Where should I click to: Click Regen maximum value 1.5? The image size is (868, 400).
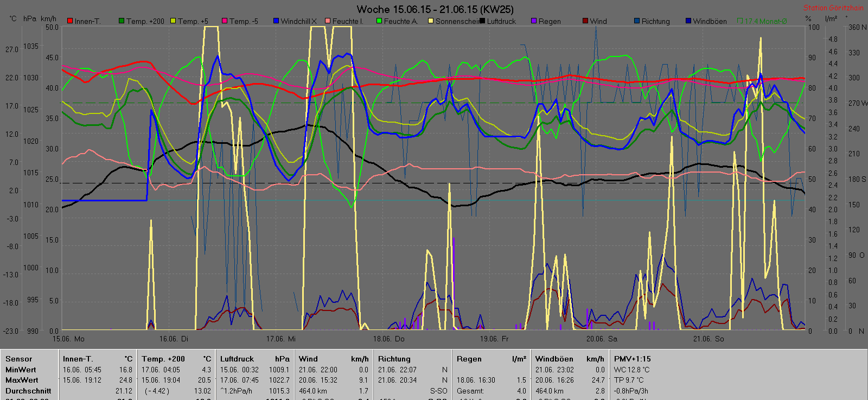521,380
